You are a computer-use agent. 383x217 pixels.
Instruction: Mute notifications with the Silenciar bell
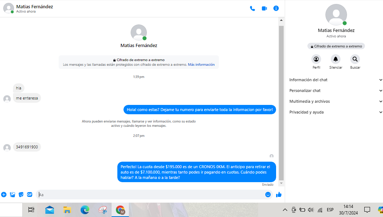(x=335, y=59)
